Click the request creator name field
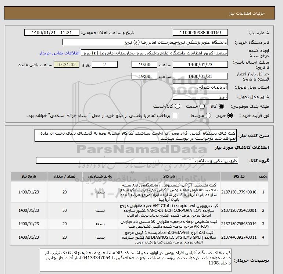Screen dimensions: 283x274 coord(154,53)
